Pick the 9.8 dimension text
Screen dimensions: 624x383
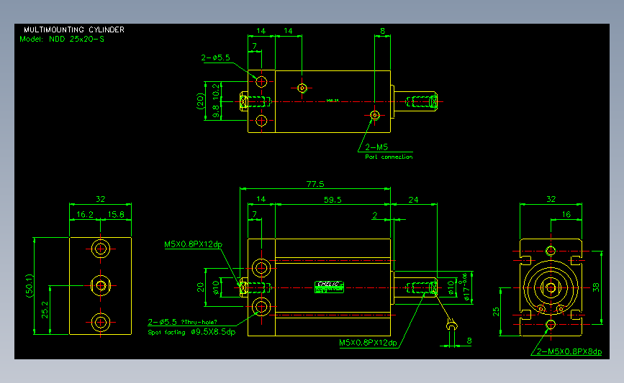pos(216,111)
